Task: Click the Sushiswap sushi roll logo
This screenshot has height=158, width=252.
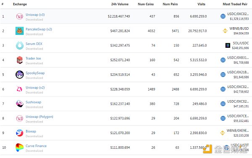Action: tap(20, 104)
